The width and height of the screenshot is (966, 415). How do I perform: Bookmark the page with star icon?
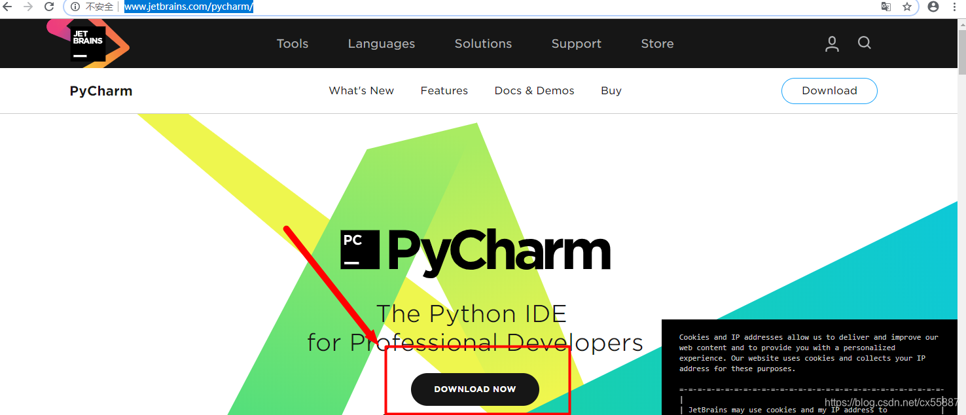tap(906, 7)
